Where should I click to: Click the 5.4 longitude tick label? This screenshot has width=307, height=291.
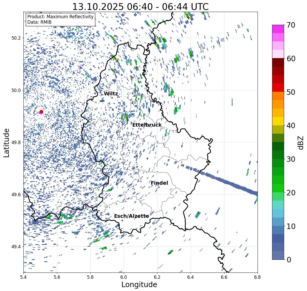(x=23, y=277)
